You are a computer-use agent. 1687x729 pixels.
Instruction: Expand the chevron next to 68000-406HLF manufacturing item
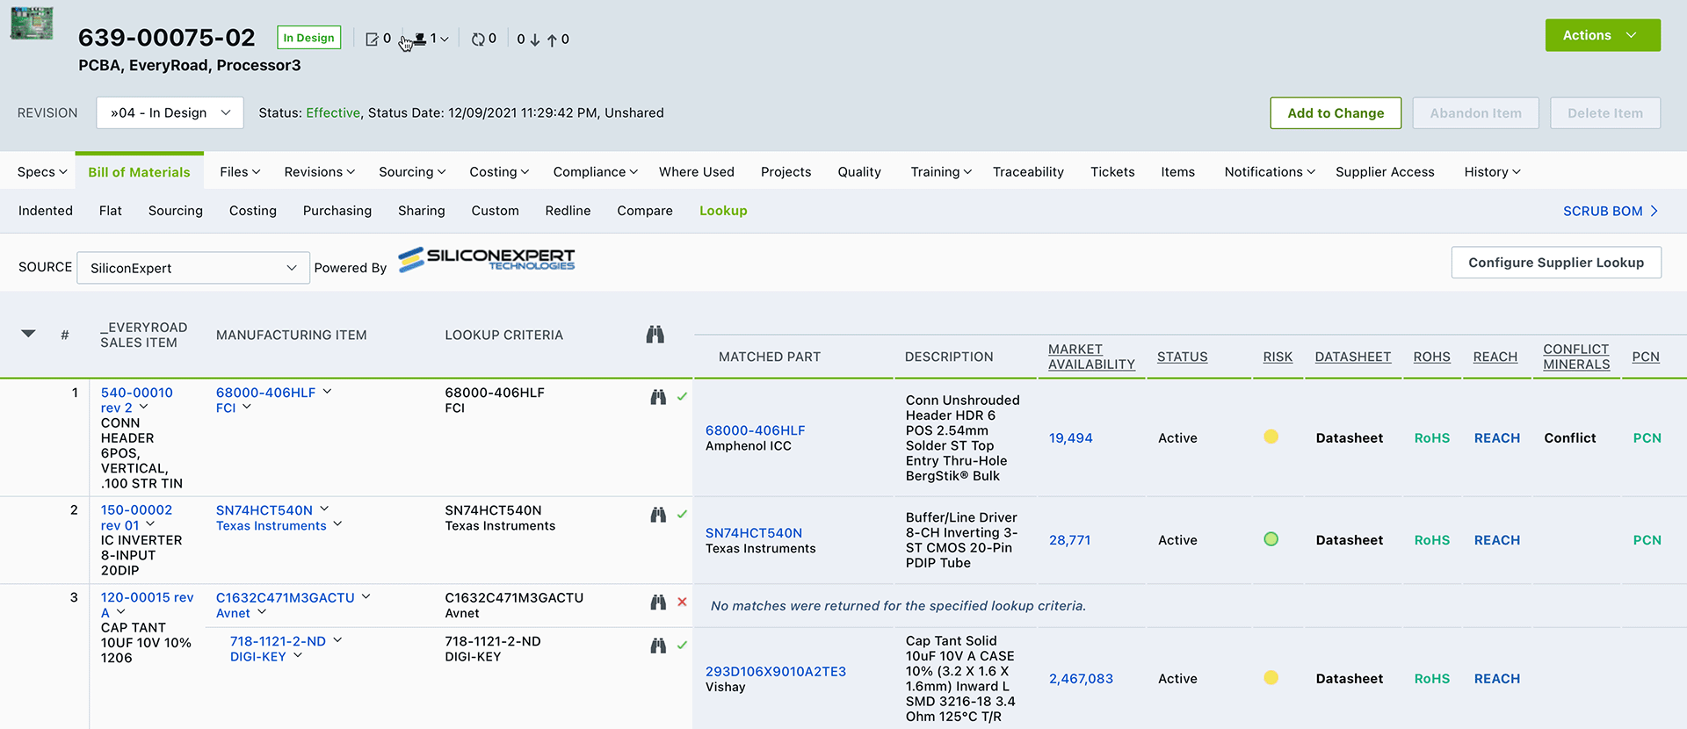[327, 392]
